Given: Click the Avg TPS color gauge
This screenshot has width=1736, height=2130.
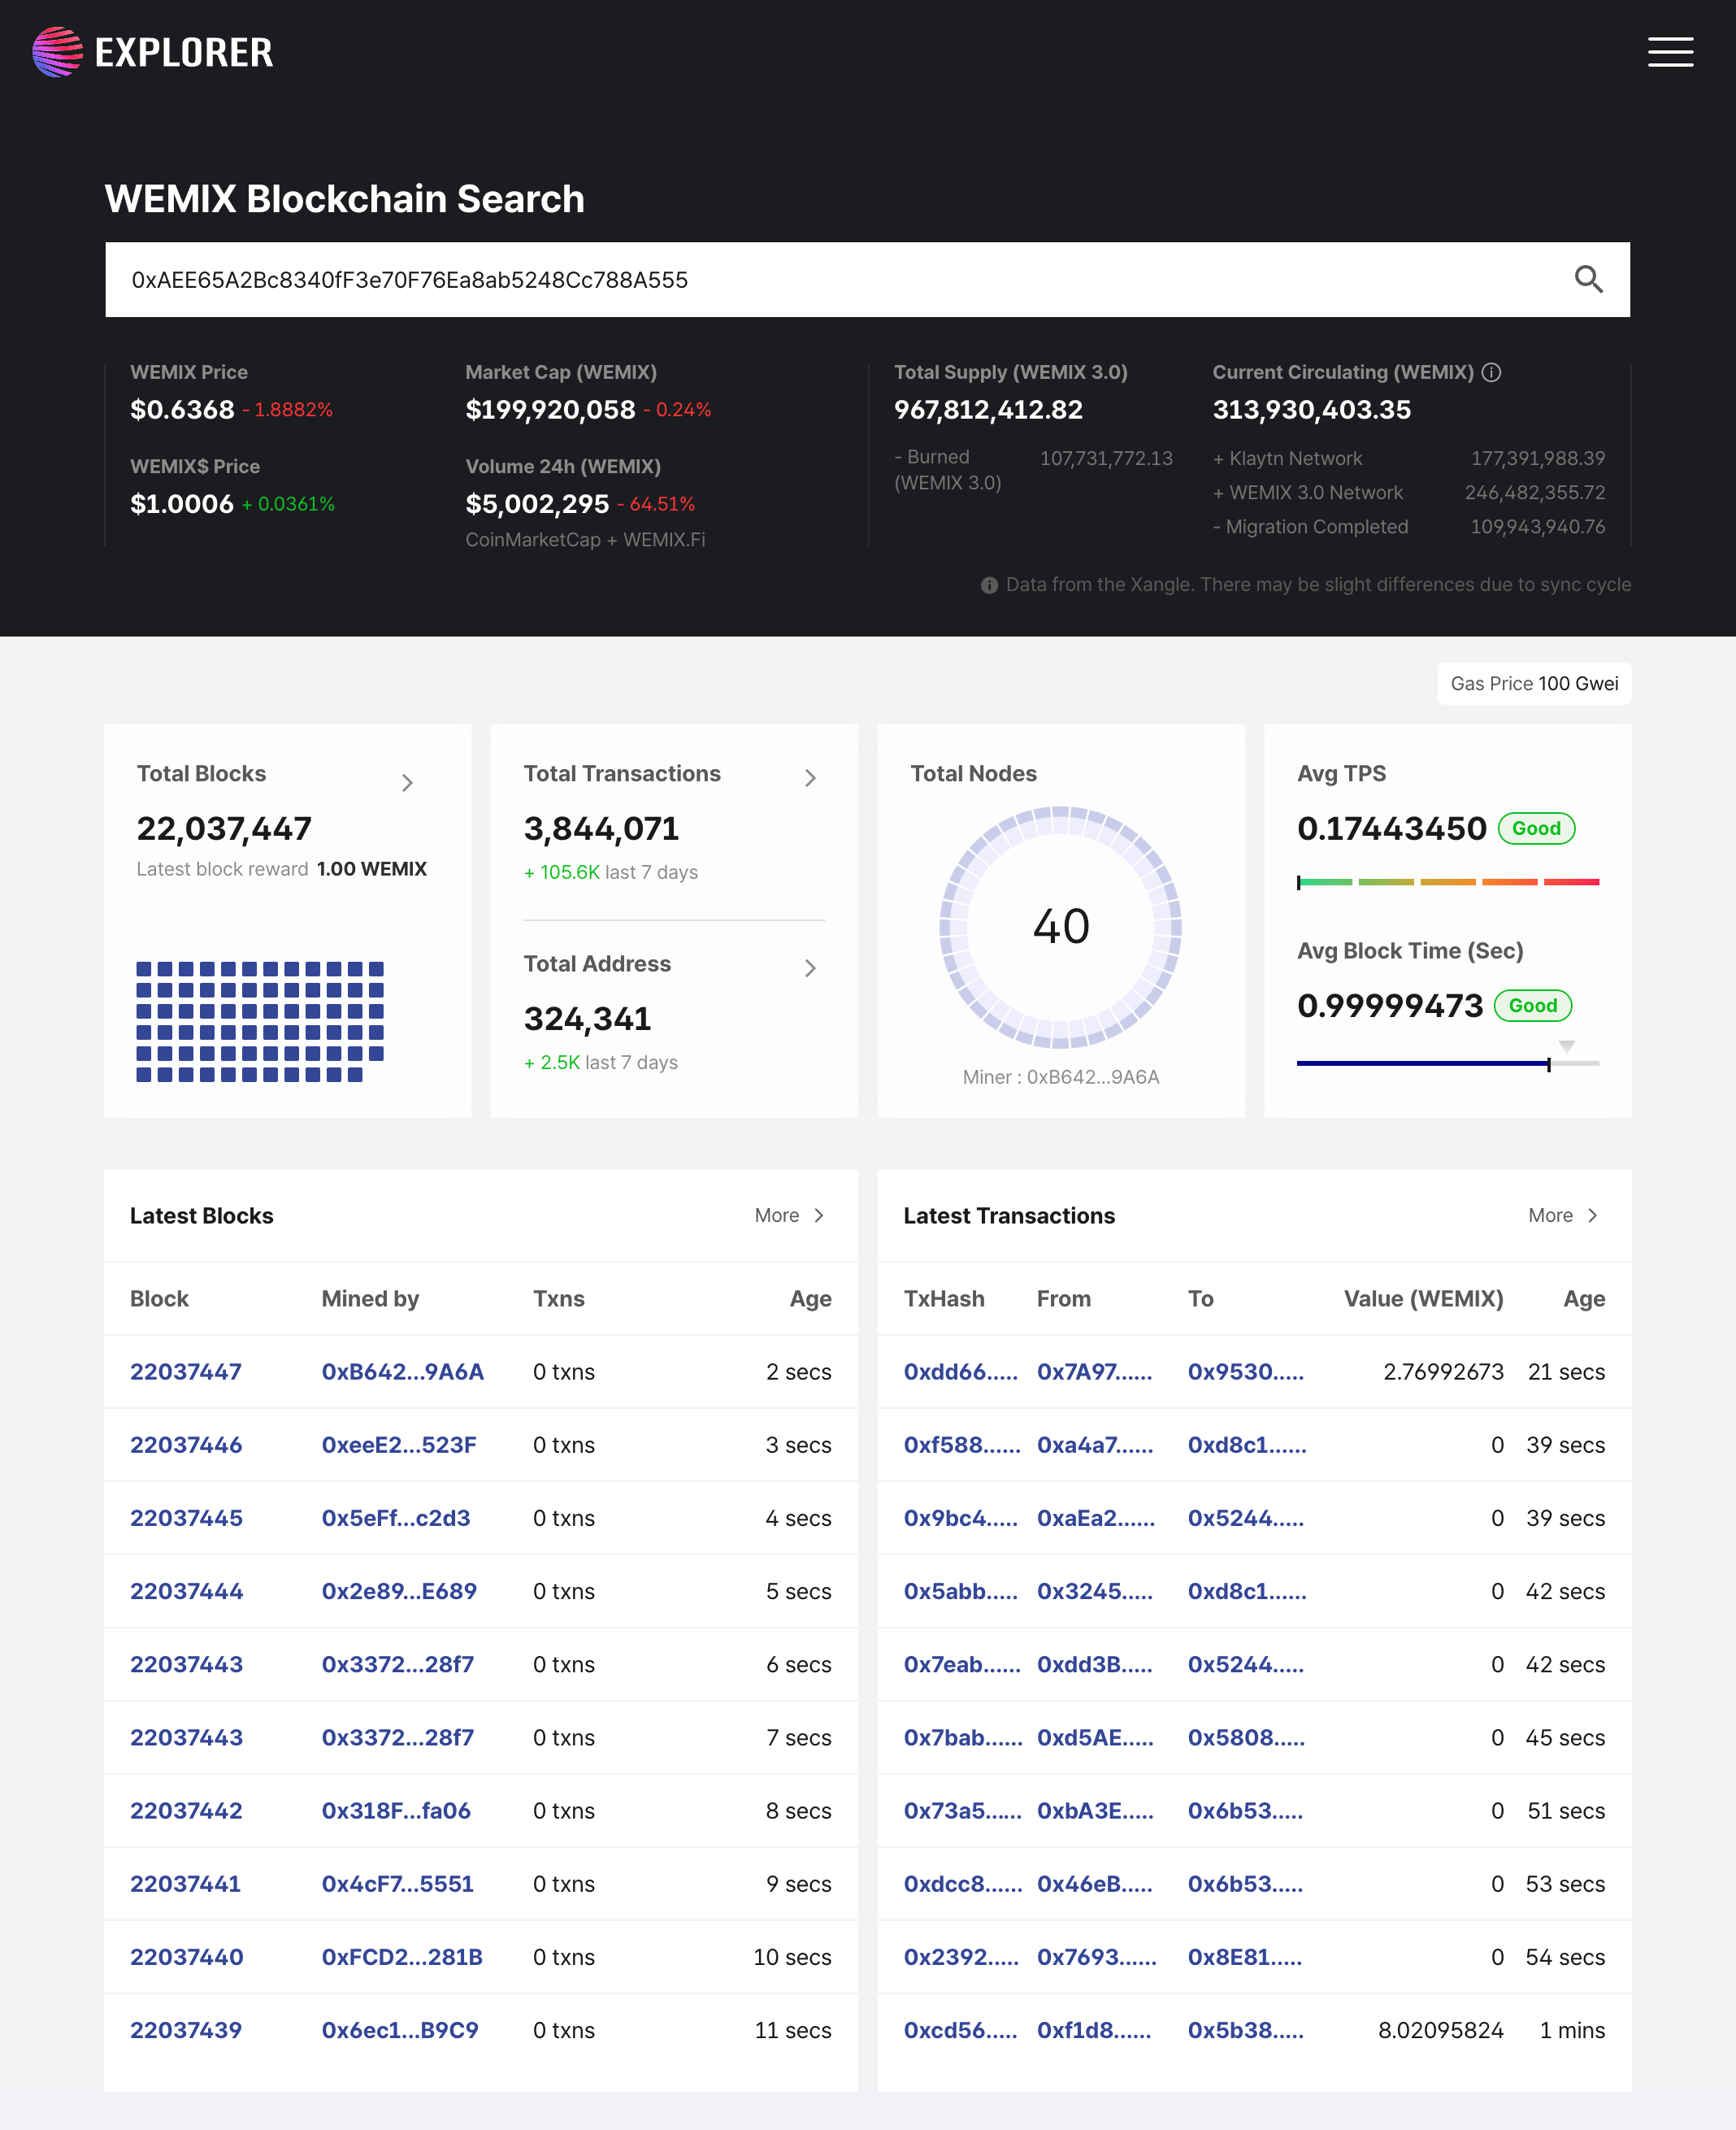Looking at the screenshot, I should (x=1447, y=882).
